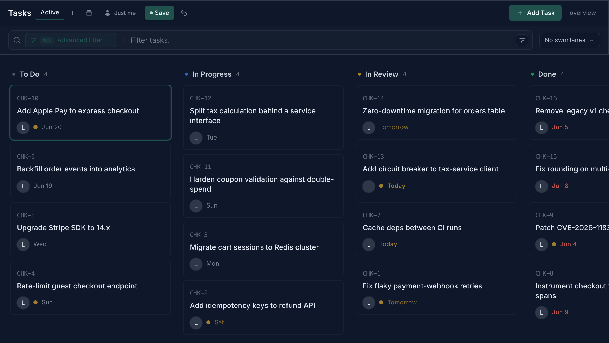Viewport: 609px width, 343px height.
Task: Open card Cache deps between CI runs
Action: 436,229
